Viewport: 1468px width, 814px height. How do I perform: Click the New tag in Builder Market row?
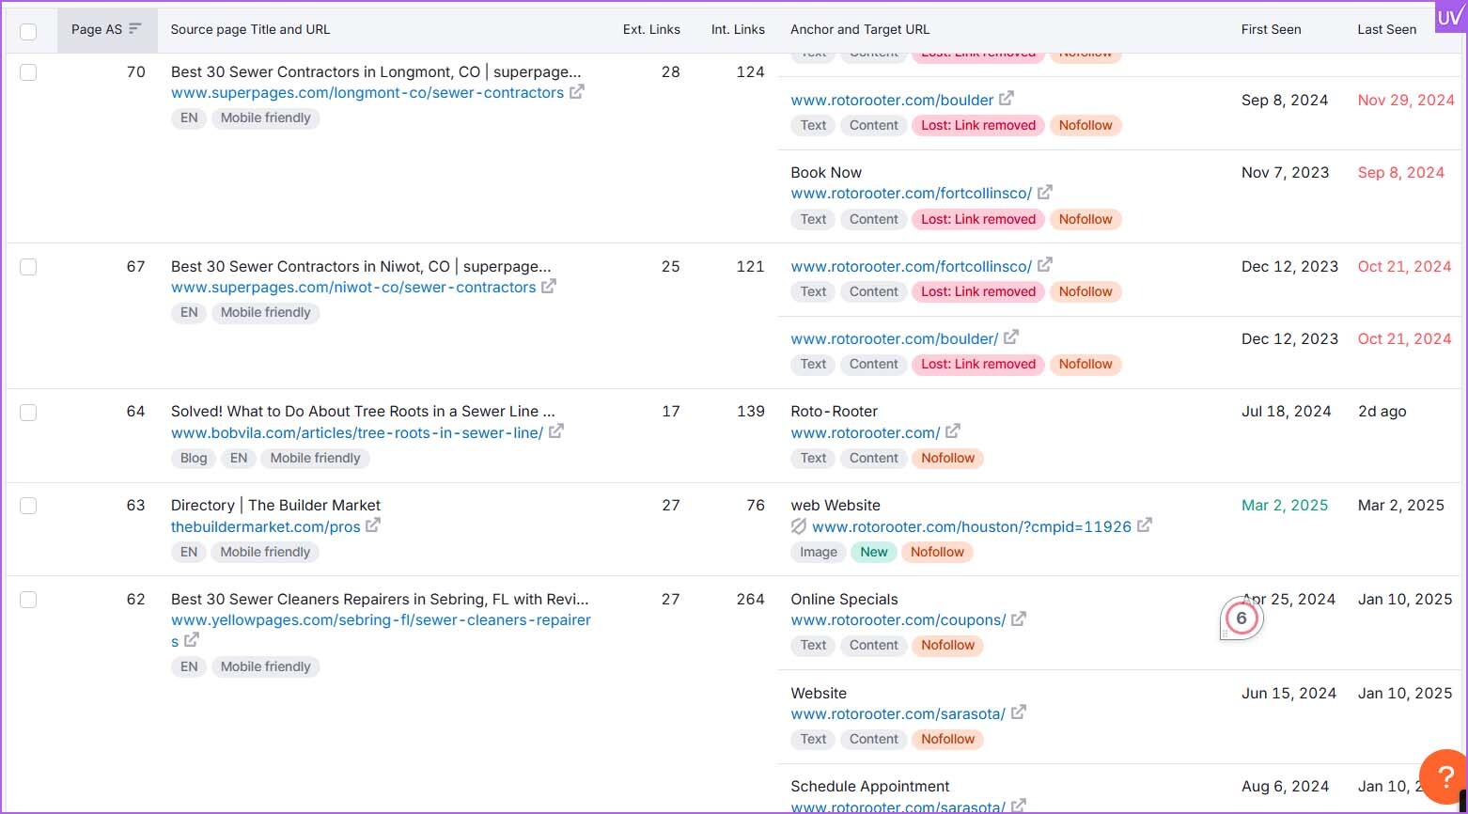[x=874, y=552]
